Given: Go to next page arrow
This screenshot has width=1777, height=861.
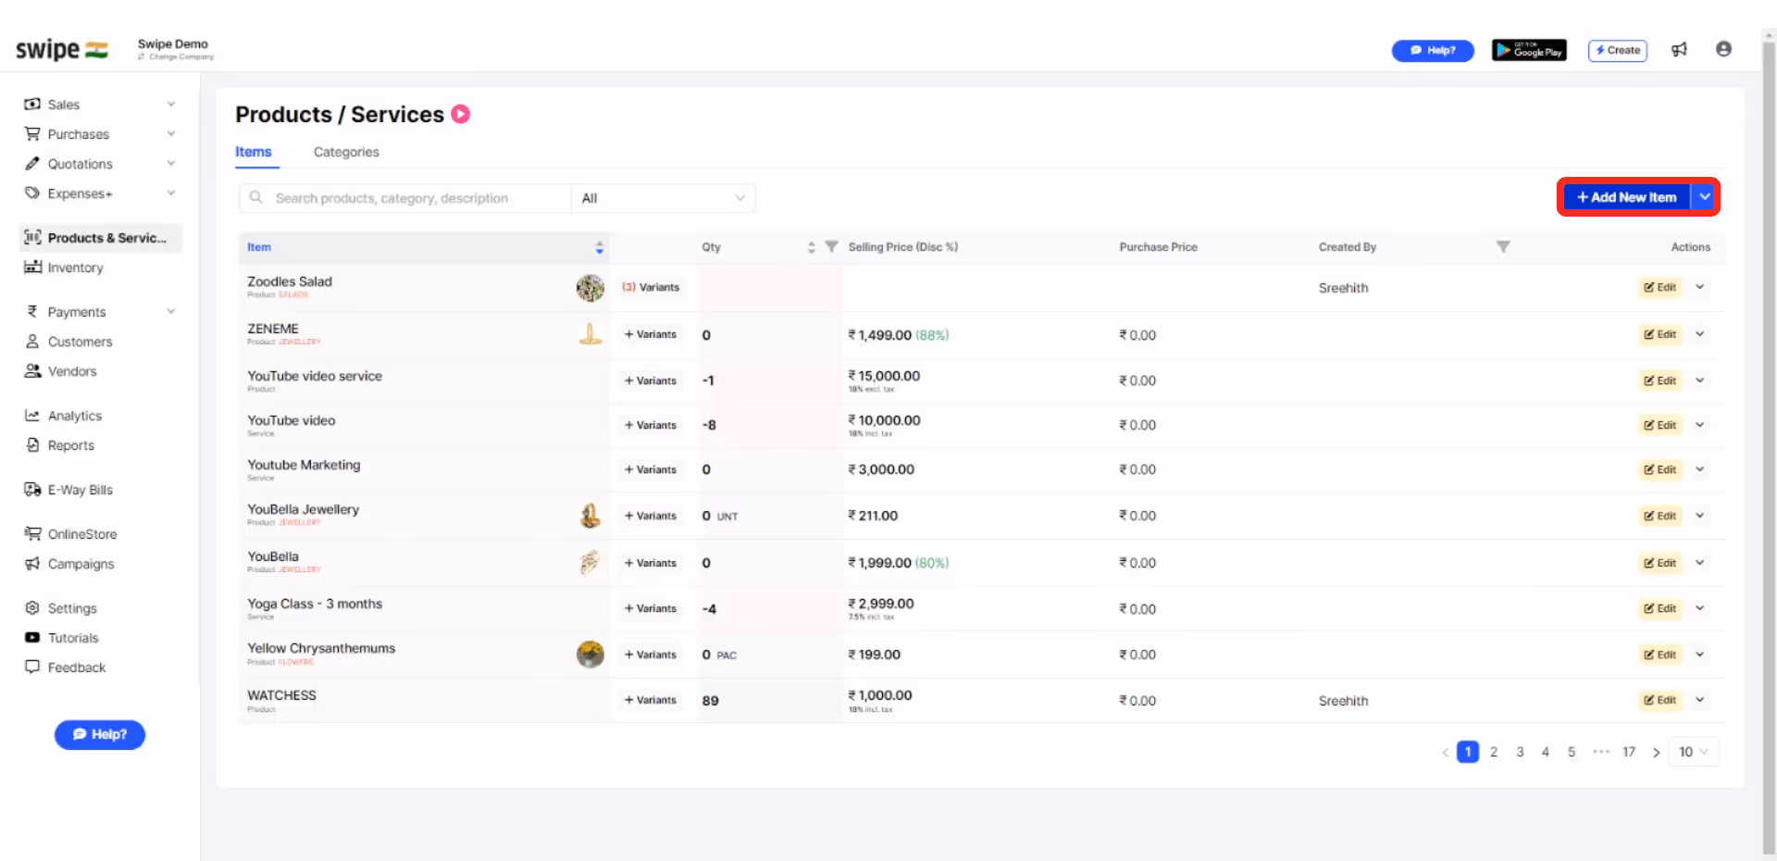Looking at the screenshot, I should pyautogui.click(x=1656, y=753).
